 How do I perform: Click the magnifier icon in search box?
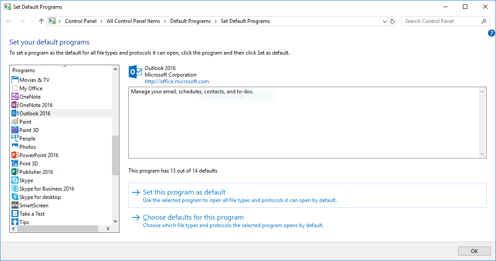[484, 21]
